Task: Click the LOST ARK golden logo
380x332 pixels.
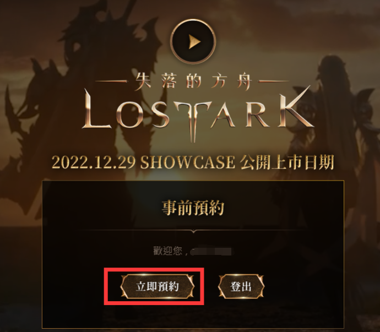Action: click(197, 112)
